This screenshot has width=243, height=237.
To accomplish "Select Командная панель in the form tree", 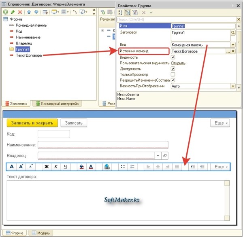I will (x=31, y=25).
